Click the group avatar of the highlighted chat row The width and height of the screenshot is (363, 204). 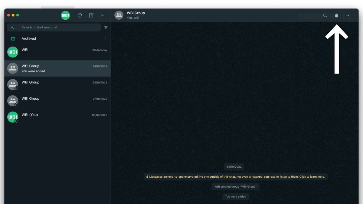(13, 68)
